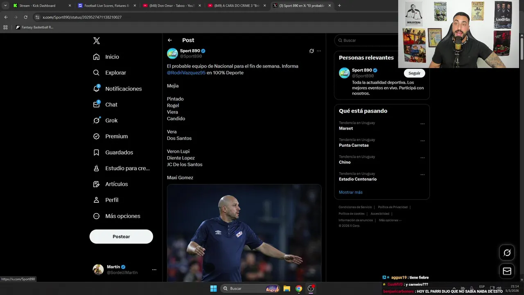Switch to Don Omar - Taboo tab
The height and width of the screenshot is (295, 524).
click(172, 6)
